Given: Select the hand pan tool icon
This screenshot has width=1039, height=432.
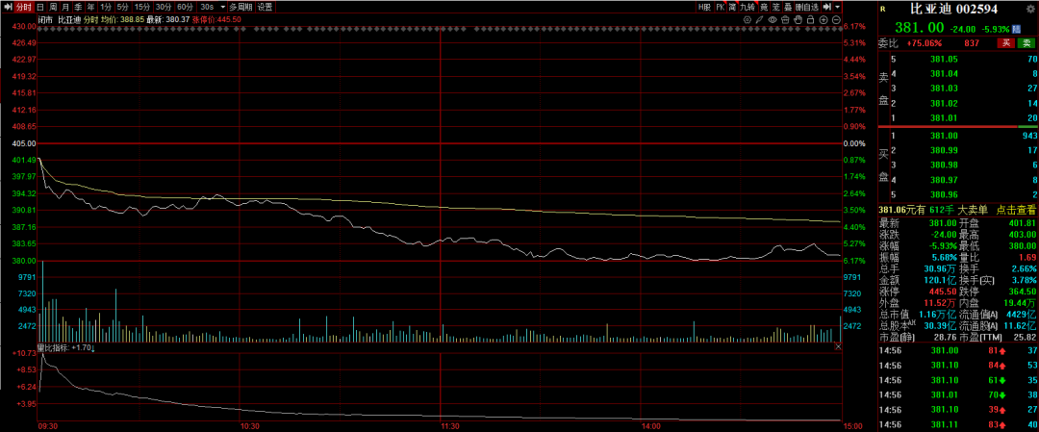Looking at the screenshot, I should [798, 20].
